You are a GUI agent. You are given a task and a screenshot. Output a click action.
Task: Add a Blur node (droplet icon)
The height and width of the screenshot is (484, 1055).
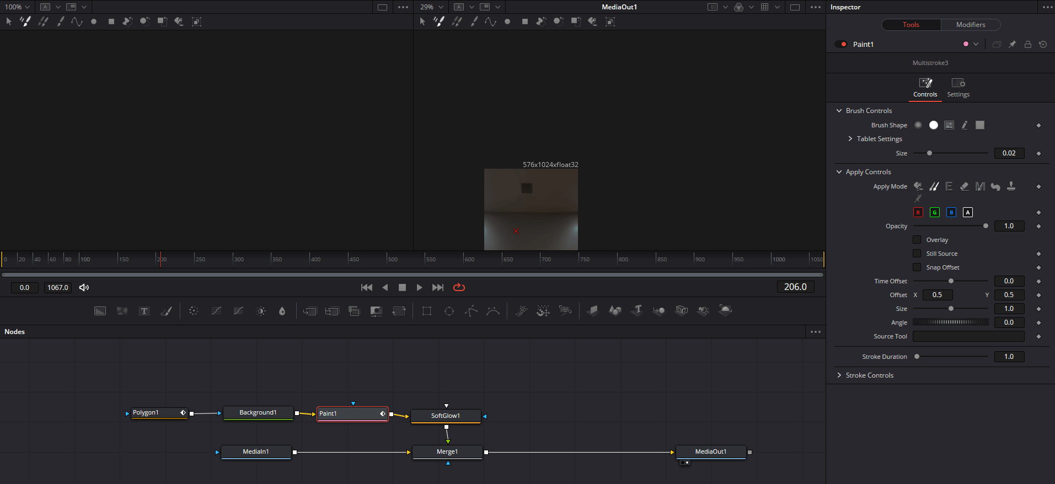pyautogui.click(x=282, y=311)
